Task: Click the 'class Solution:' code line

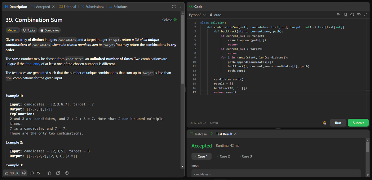Action: pyautogui.click(x=213, y=23)
